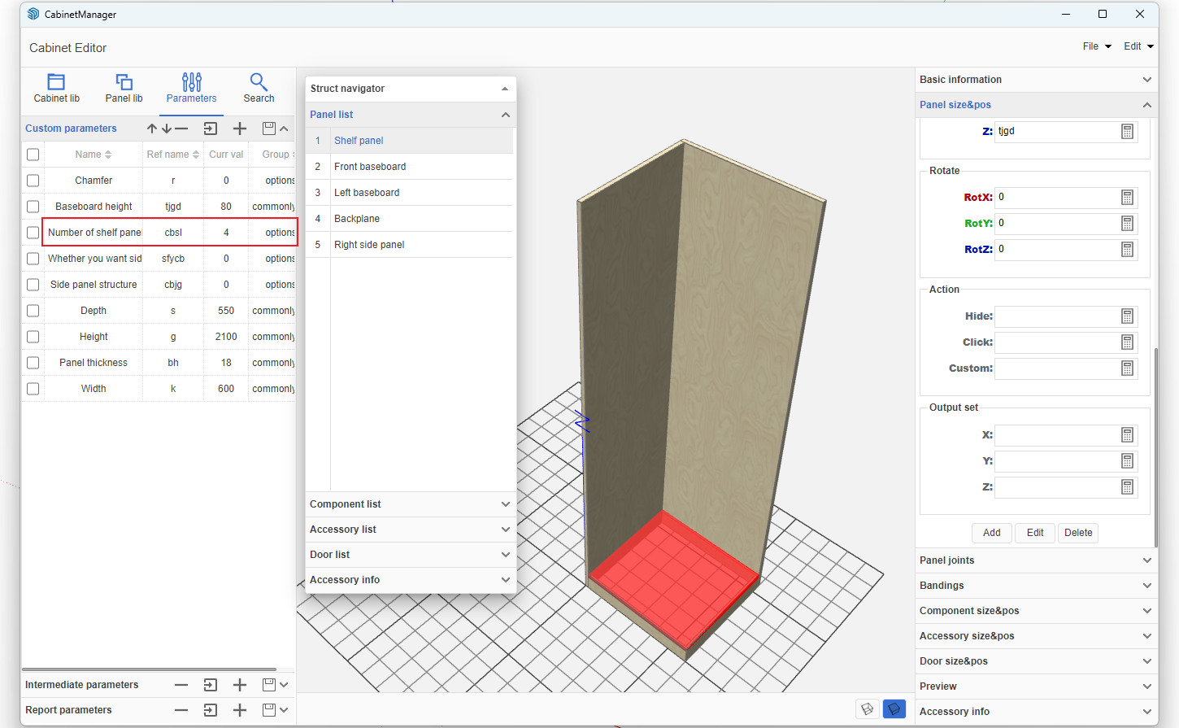Open the Panel lib panel
1179x728 pixels.
coord(124,88)
